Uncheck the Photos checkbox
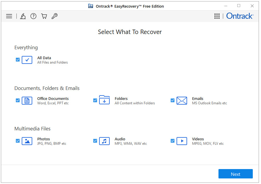Viewport: 261px width, 184px height. click(18, 141)
